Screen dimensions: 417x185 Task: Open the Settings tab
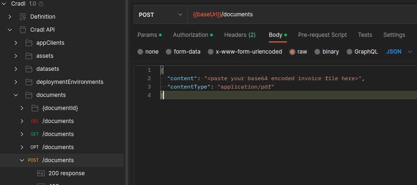tap(394, 35)
